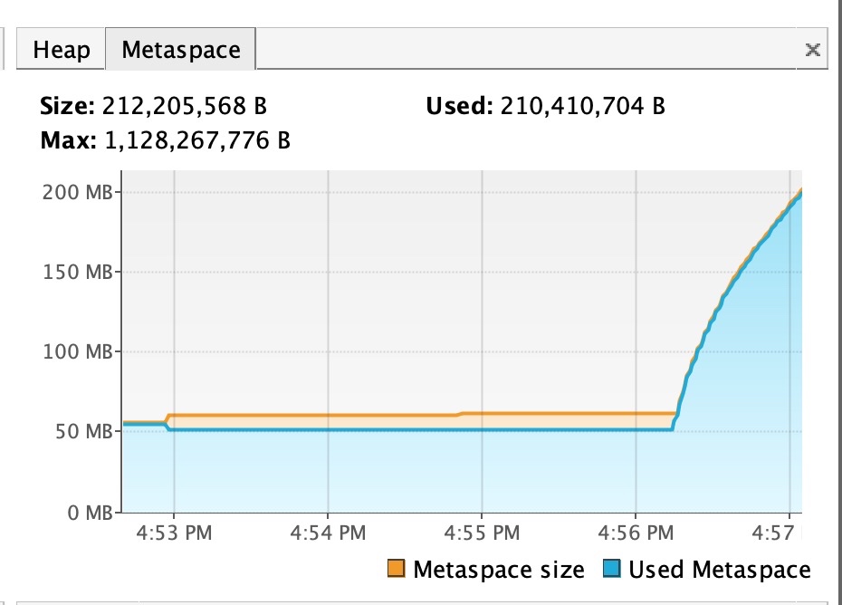Click the 4:54 PM time axis label
The image size is (842, 605).
tap(328, 533)
